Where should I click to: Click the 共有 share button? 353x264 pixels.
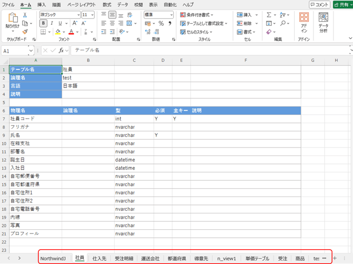[x=342, y=5]
